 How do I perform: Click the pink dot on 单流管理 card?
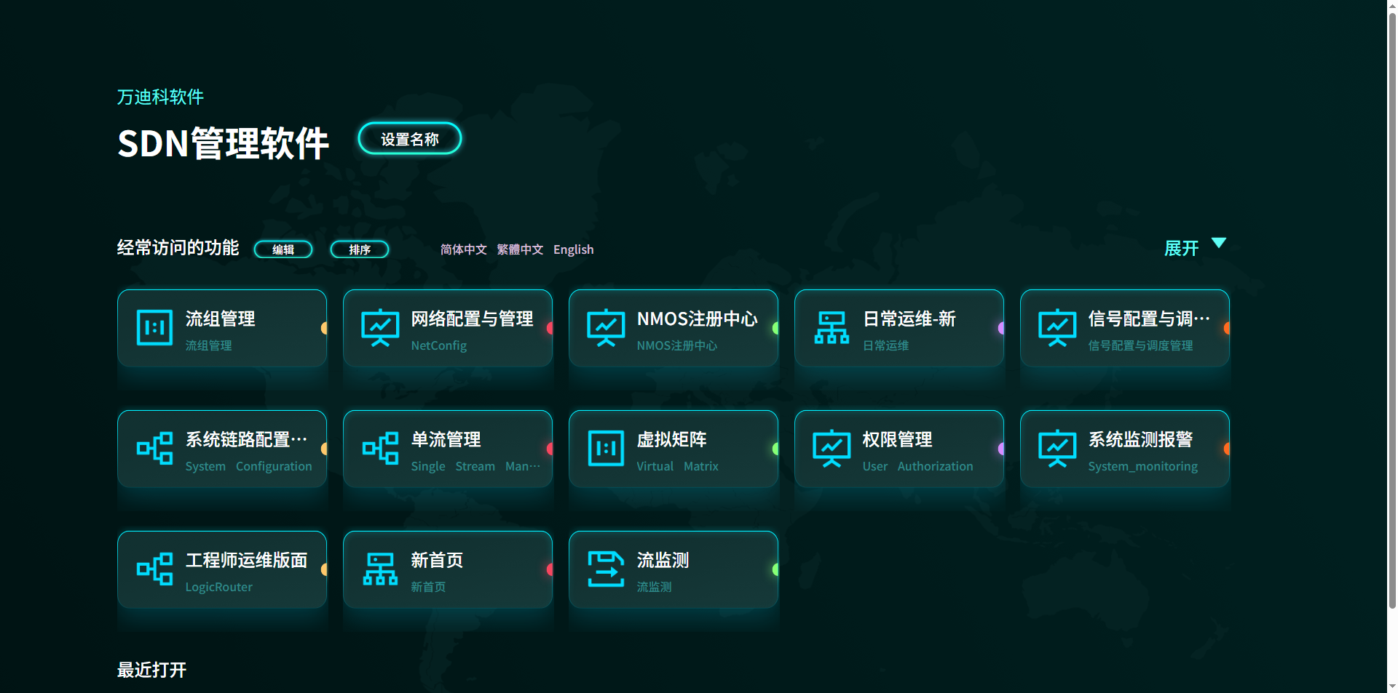[549, 449]
